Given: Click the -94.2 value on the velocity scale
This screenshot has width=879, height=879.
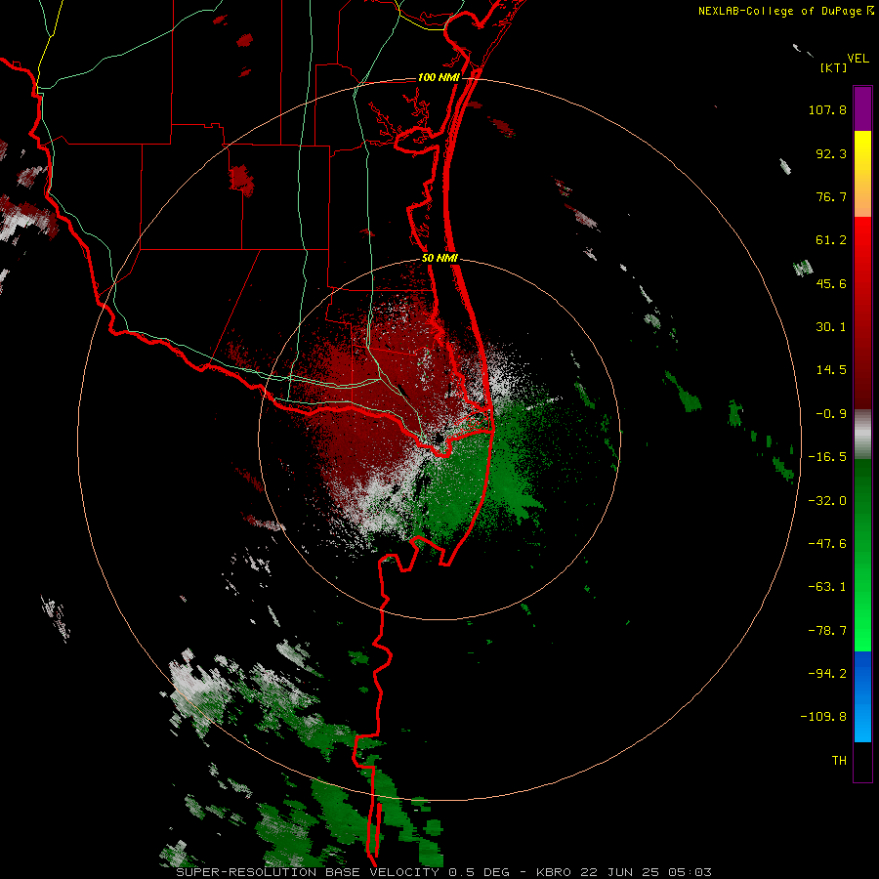Looking at the screenshot, I should 827,674.
